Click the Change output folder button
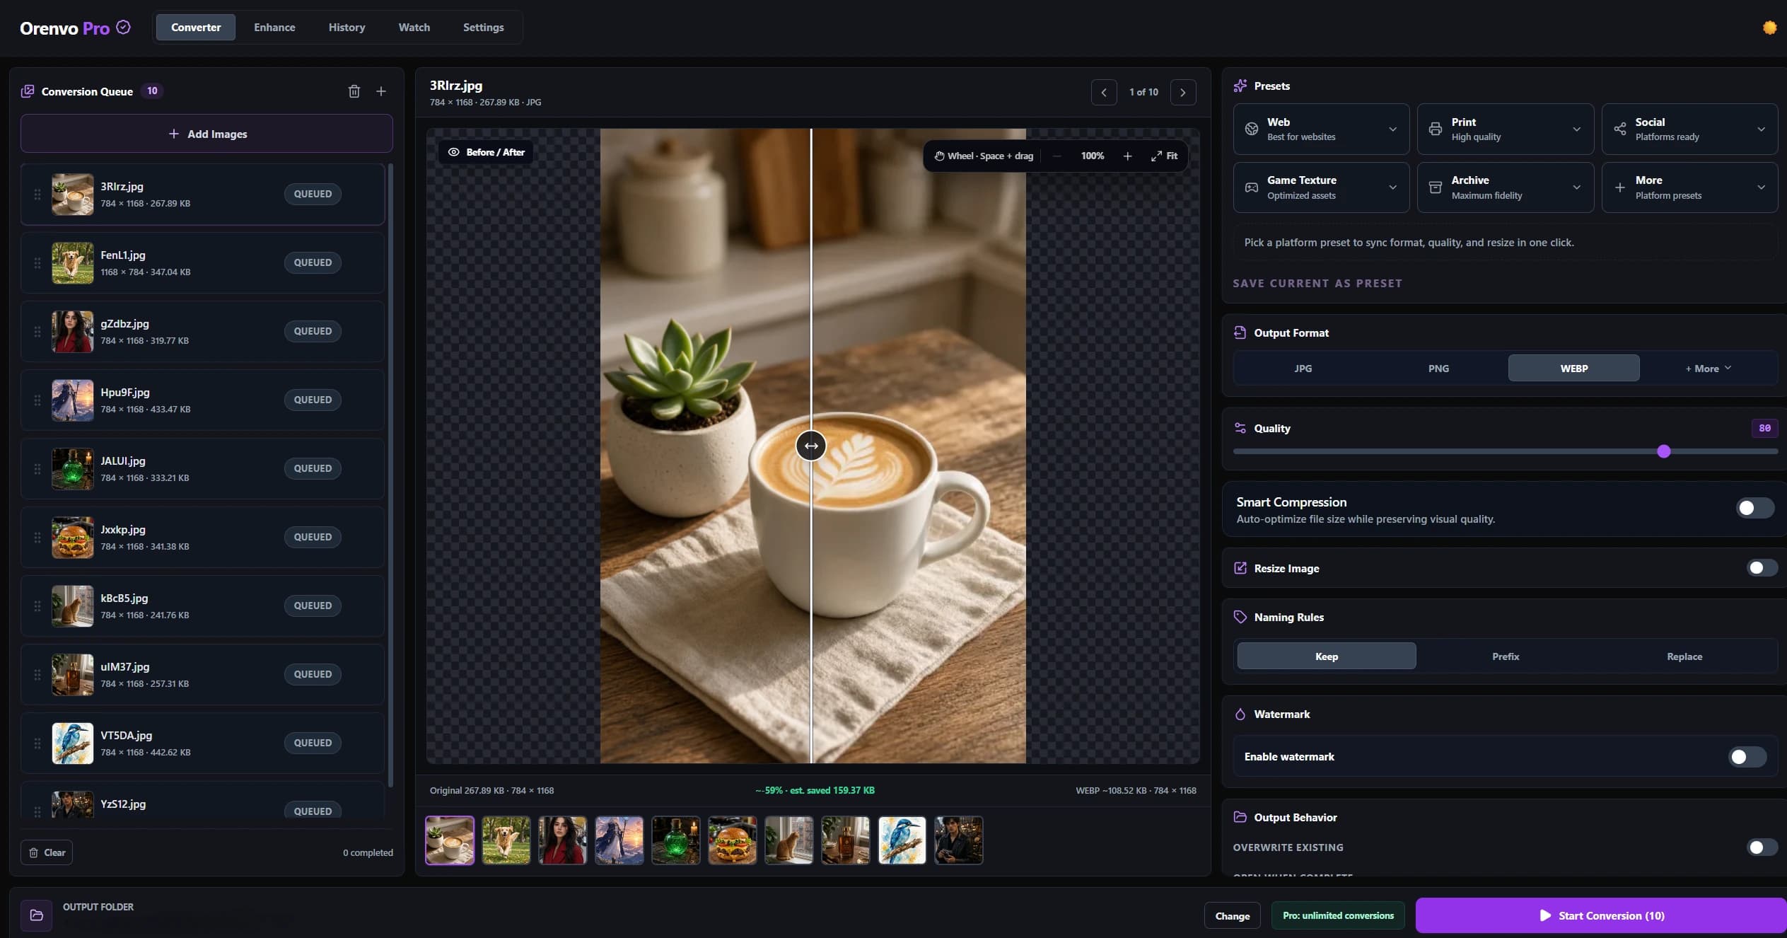 [1232, 915]
